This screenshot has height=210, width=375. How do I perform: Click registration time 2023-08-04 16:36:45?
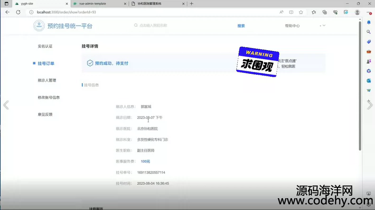(153, 184)
